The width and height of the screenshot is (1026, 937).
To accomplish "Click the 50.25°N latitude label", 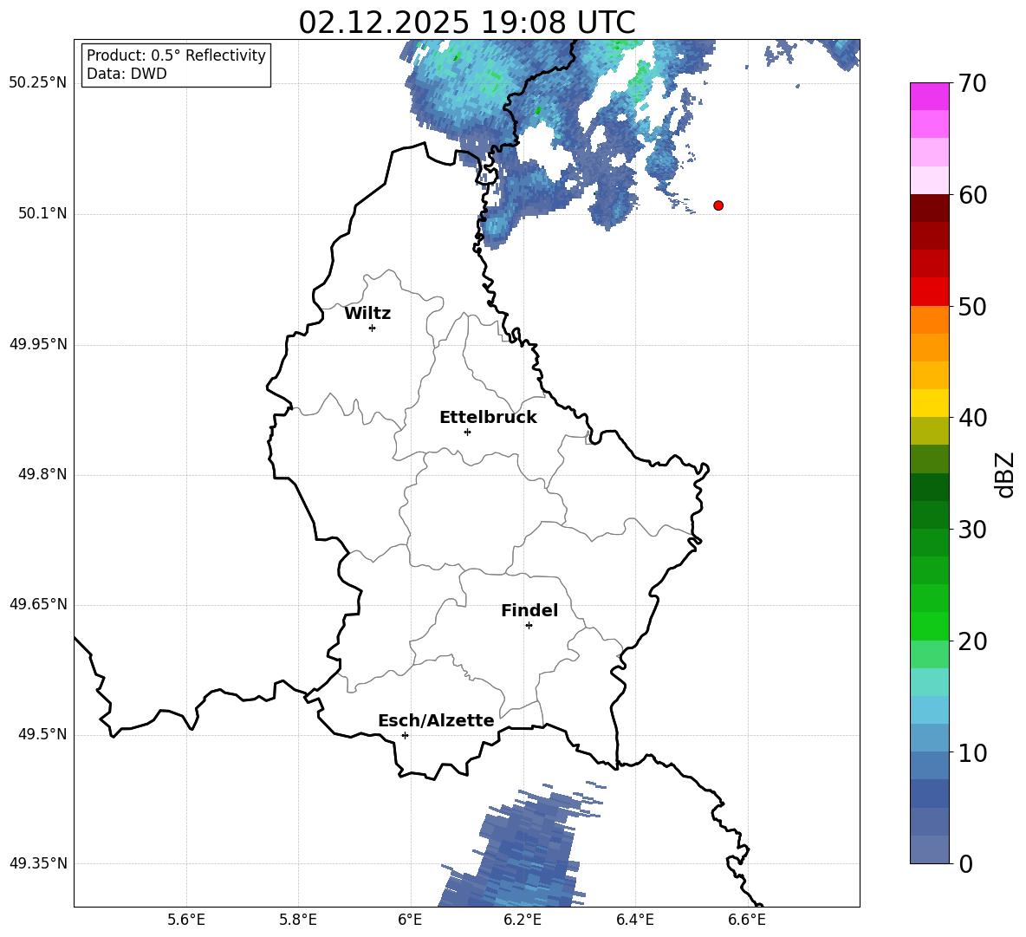I will [x=38, y=83].
